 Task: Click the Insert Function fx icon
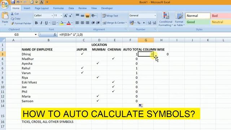(x=55, y=35)
